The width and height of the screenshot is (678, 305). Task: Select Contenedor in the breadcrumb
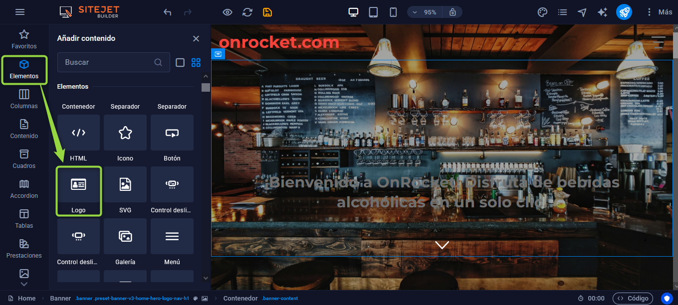click(240, 299)
